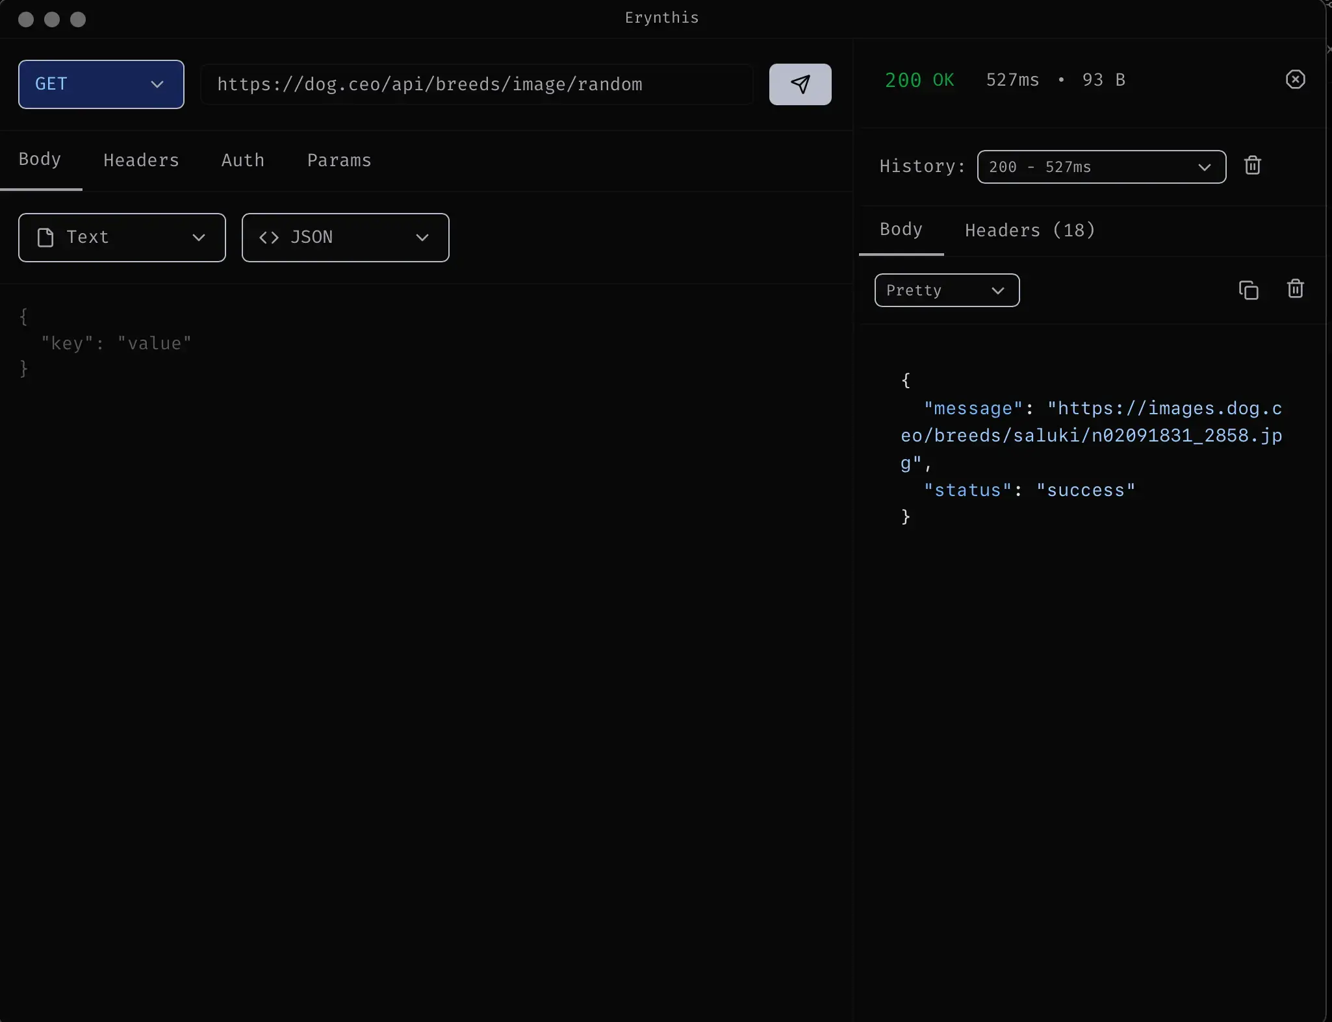
Task: Expand the Pretty formatting dropdown
Action: (x=946, y=290)
